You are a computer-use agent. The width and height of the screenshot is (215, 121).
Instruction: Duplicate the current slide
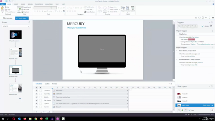[x=26, y=12]
